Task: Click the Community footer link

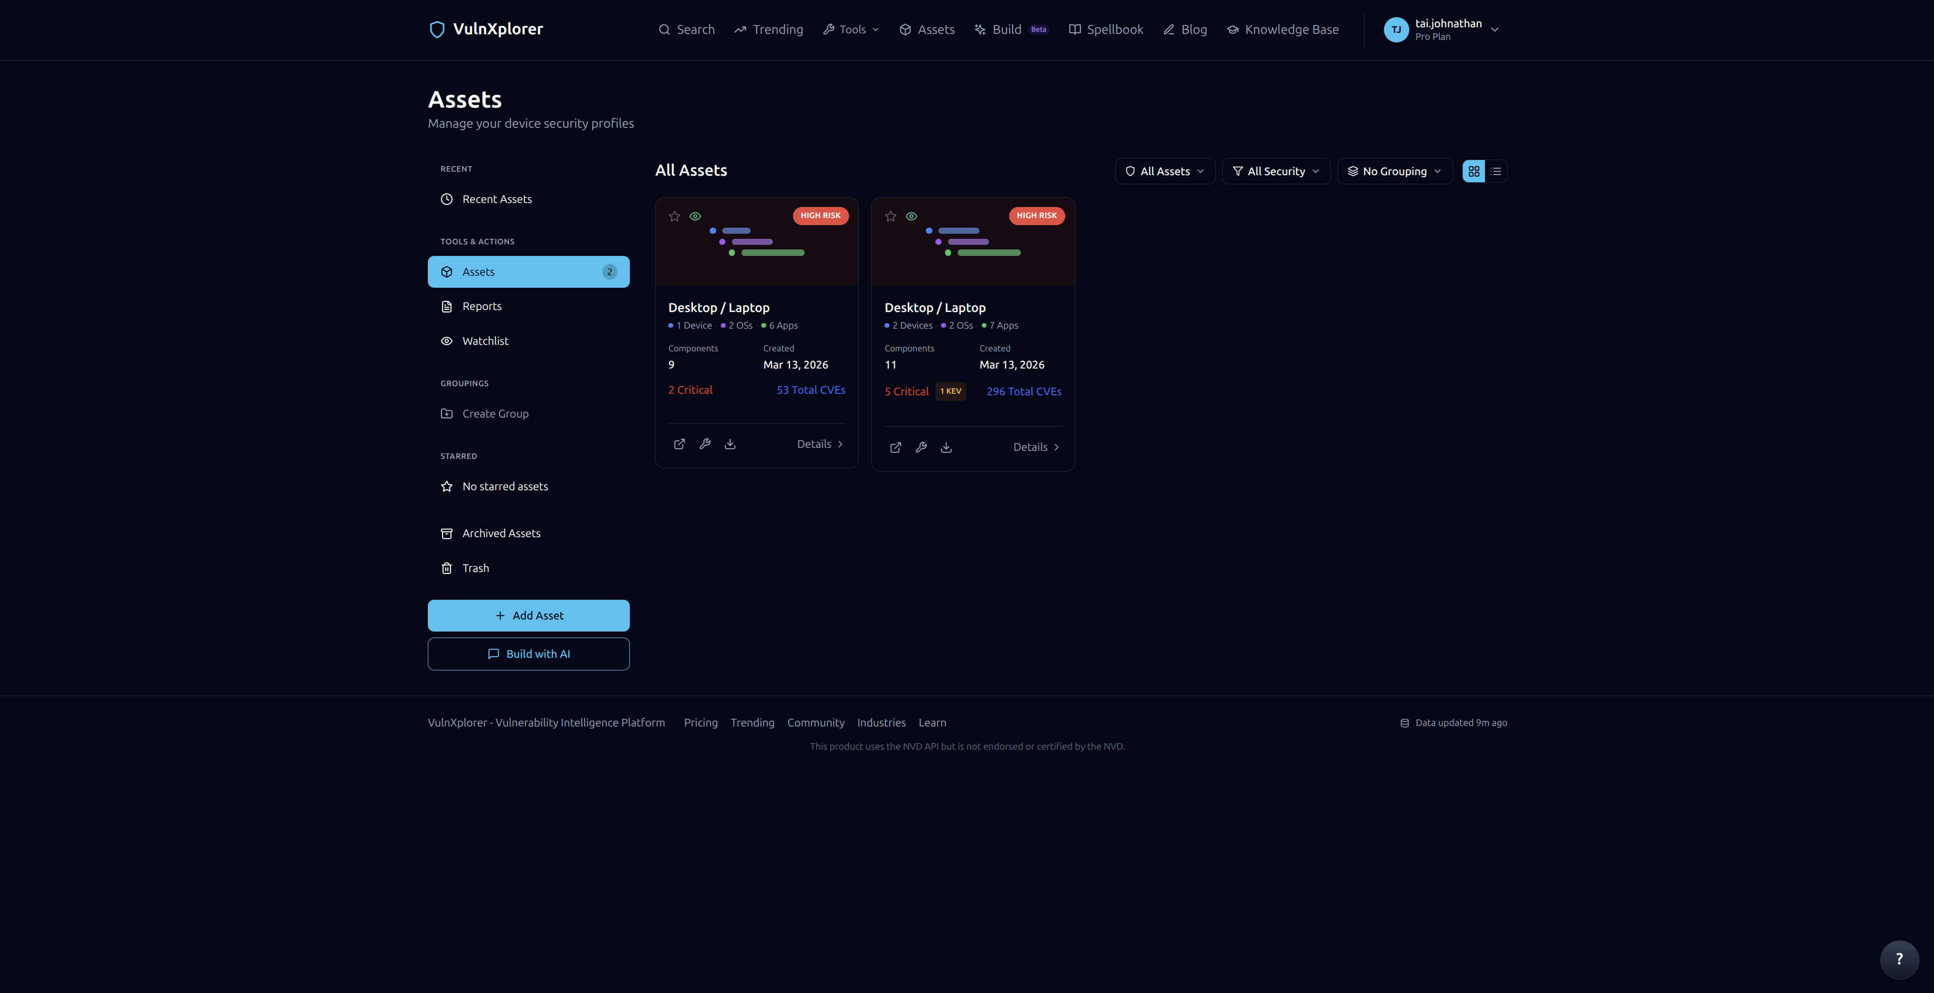Action: coord(815,723)
